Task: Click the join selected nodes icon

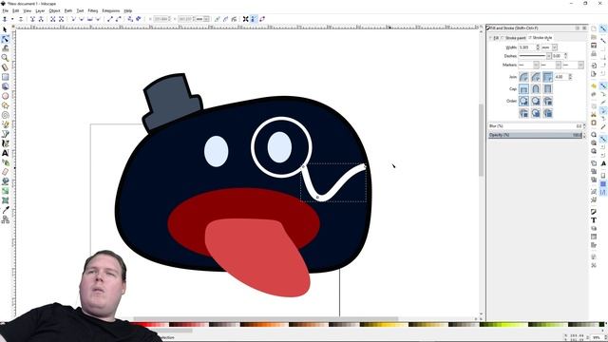Action: click(x=32, y=19)
